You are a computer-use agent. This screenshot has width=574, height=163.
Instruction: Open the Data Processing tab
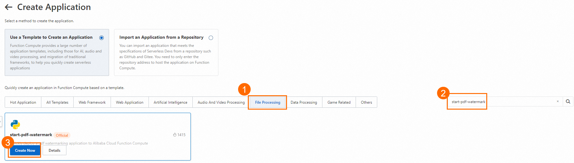[x=304, y=102]
